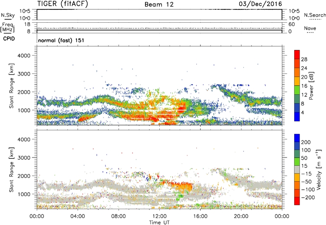Select the 3000 tick of the power panel

coord(24,74)
